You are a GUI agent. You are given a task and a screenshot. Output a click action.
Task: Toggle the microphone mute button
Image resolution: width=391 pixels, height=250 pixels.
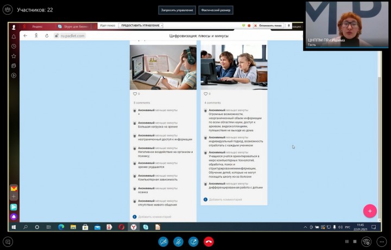[x=178, y=241]
